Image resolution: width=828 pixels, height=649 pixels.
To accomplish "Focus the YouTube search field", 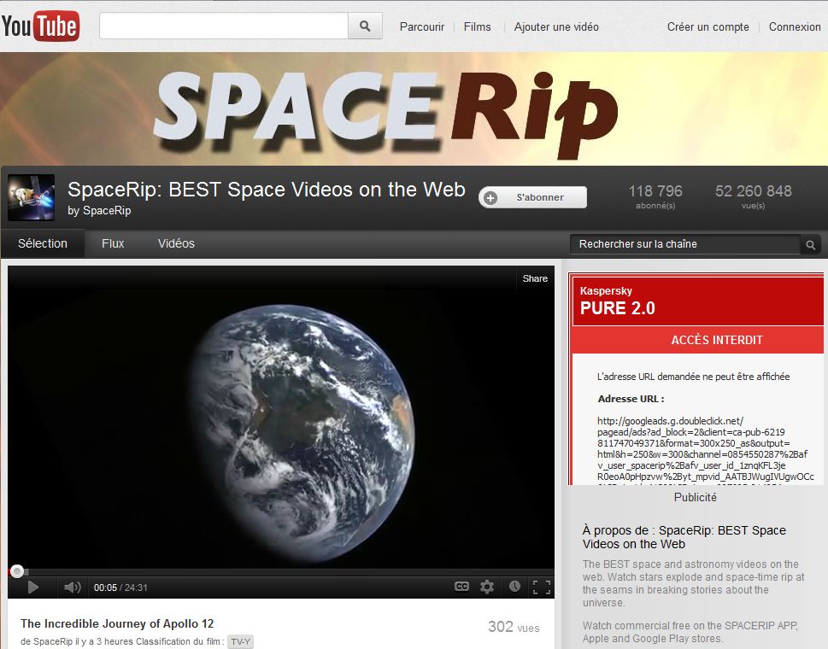I will [x=224, y=26].
